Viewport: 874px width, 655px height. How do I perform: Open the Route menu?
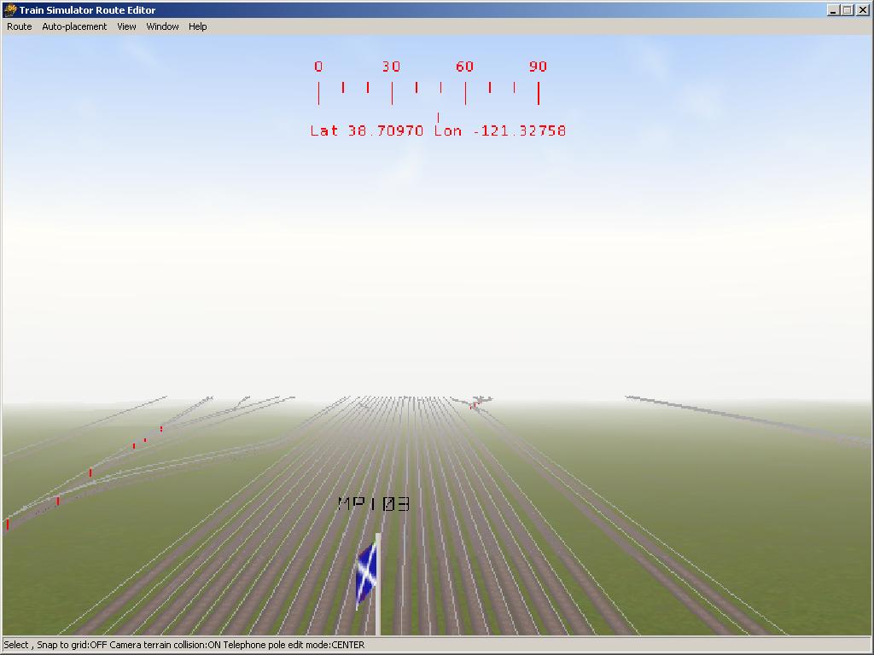click(19, 26)
